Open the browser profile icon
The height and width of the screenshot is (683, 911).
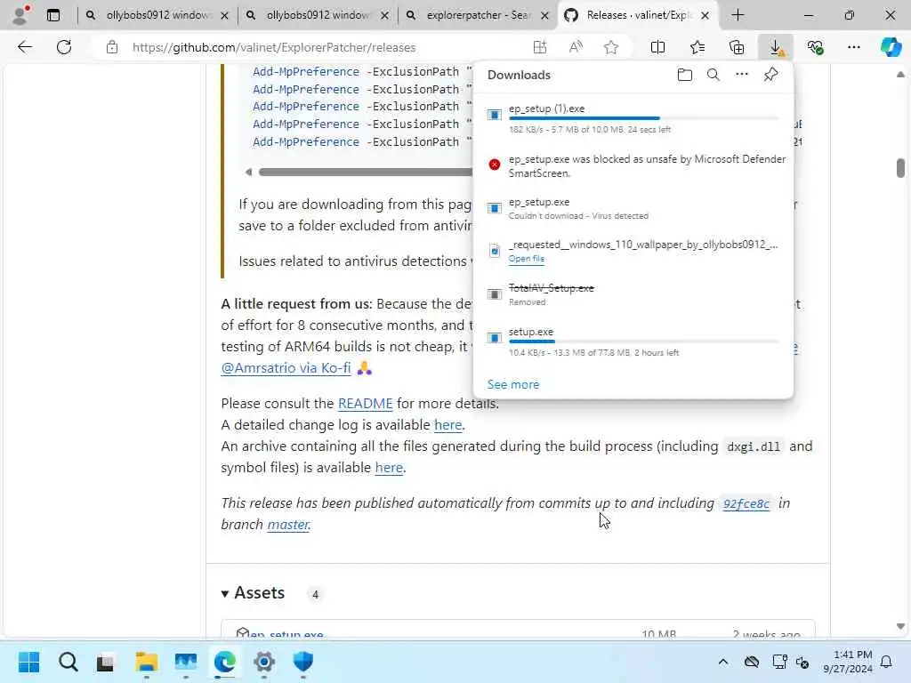point(21,15)
